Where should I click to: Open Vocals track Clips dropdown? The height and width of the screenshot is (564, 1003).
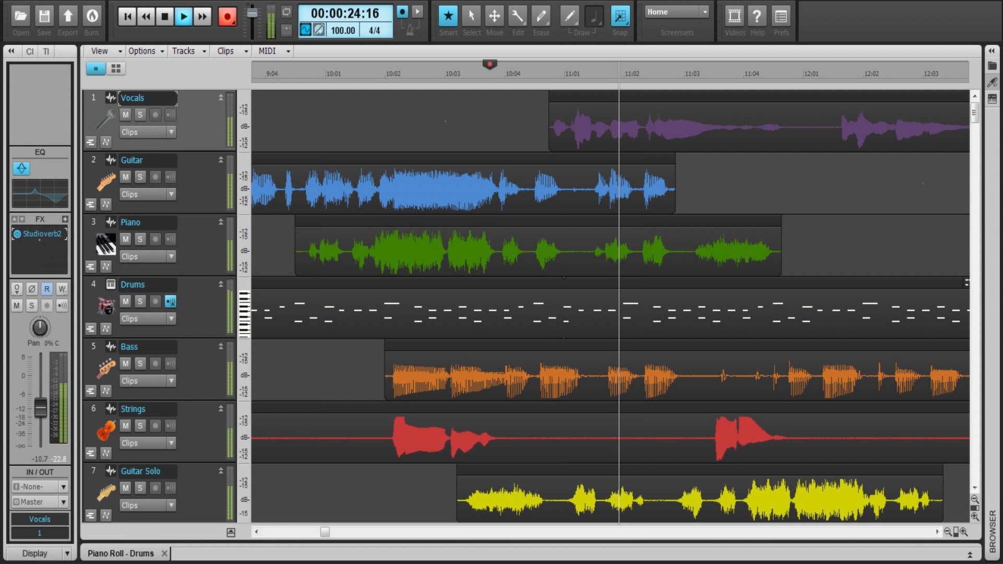point(147,132)
